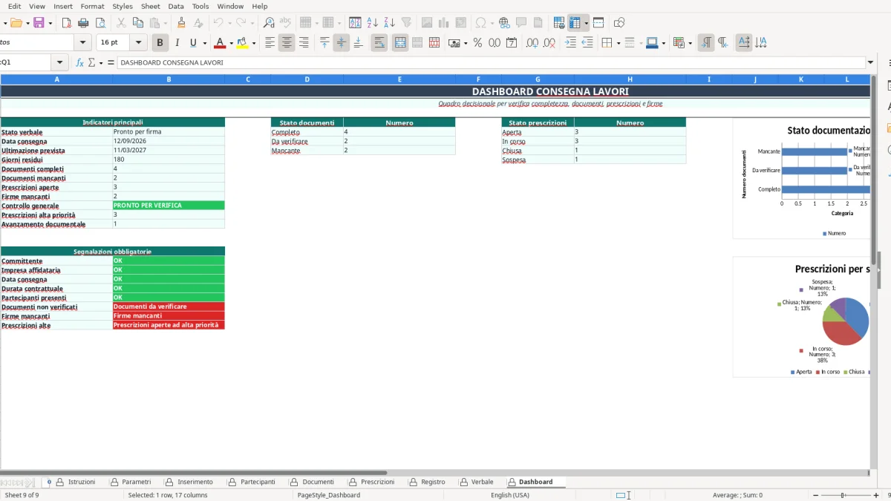Open the Name Box dropdown arrow

[60, 62]
